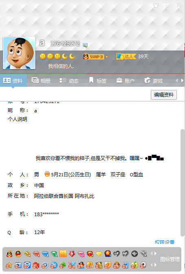Viewport: 185px width, 274px height.
Task: Click the red speaker icon
Action: point(36,265)
